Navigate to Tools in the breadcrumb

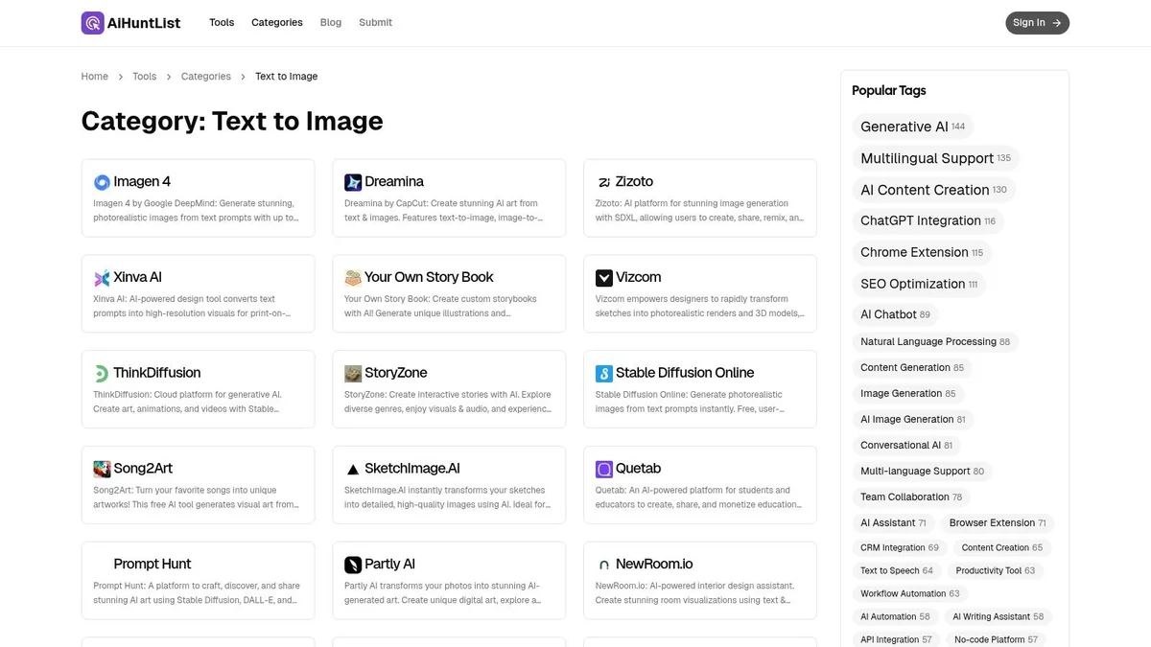point(145,77)
